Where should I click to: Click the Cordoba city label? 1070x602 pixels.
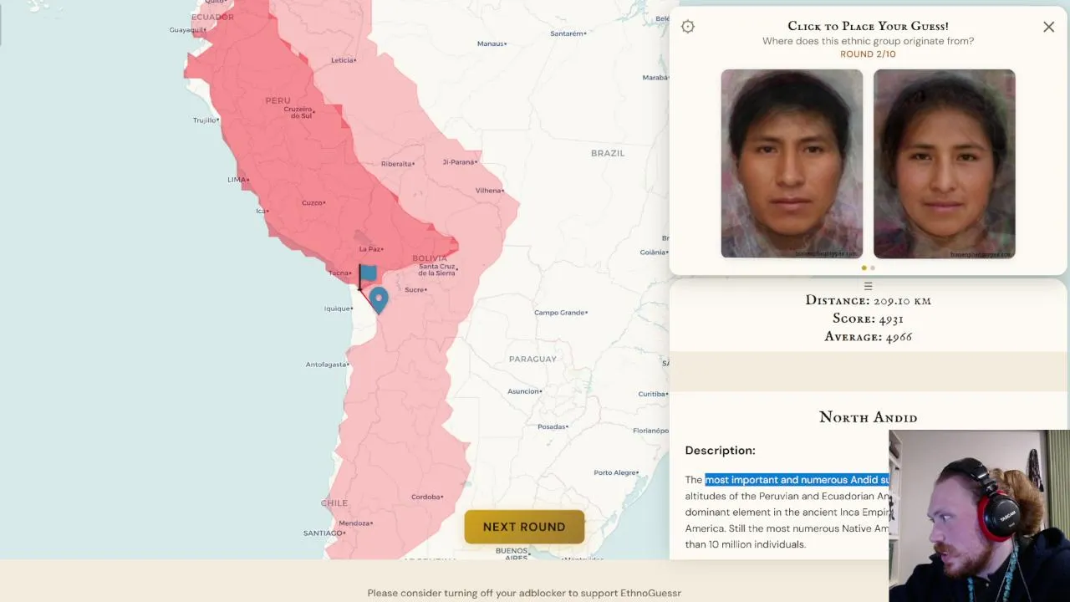tap(426, 497)
